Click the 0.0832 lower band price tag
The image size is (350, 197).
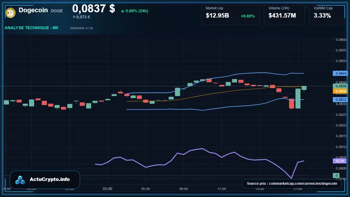[341, 100]
